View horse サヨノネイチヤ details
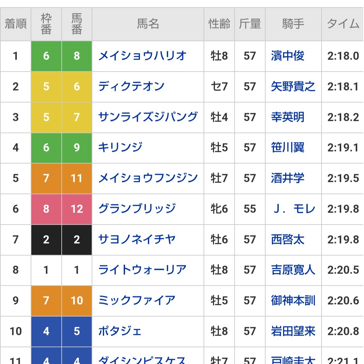This screenshot has height=364, width=364. (137, 239)
